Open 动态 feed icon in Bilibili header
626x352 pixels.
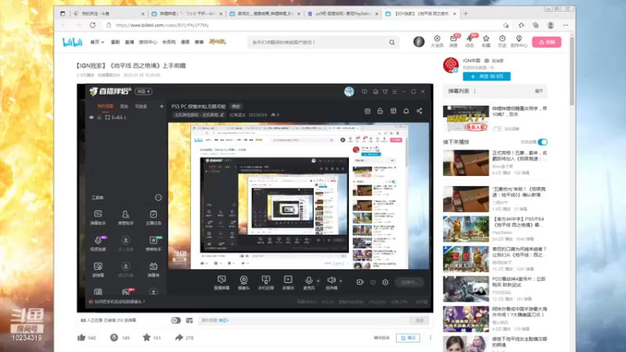tap(470, 41)
